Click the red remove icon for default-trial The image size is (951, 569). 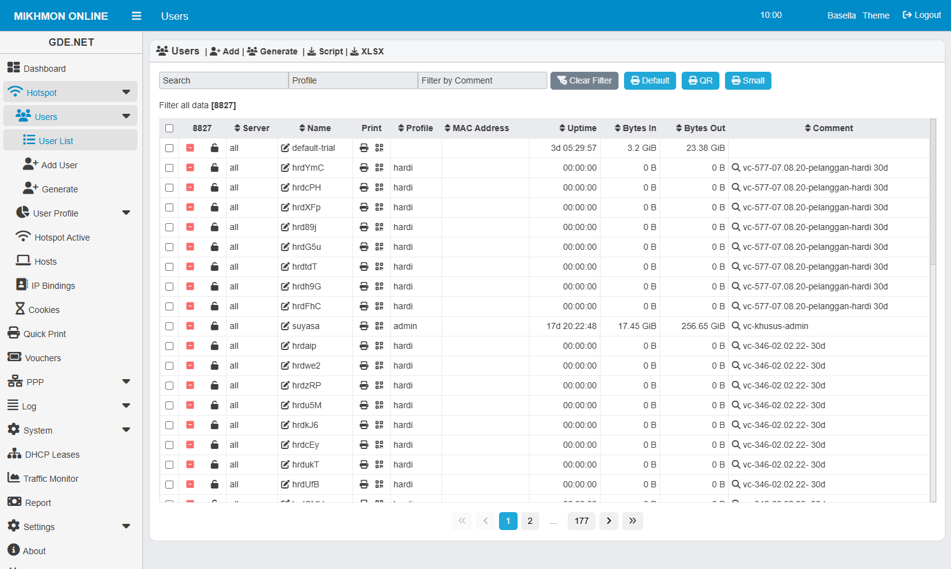point(190,148)
